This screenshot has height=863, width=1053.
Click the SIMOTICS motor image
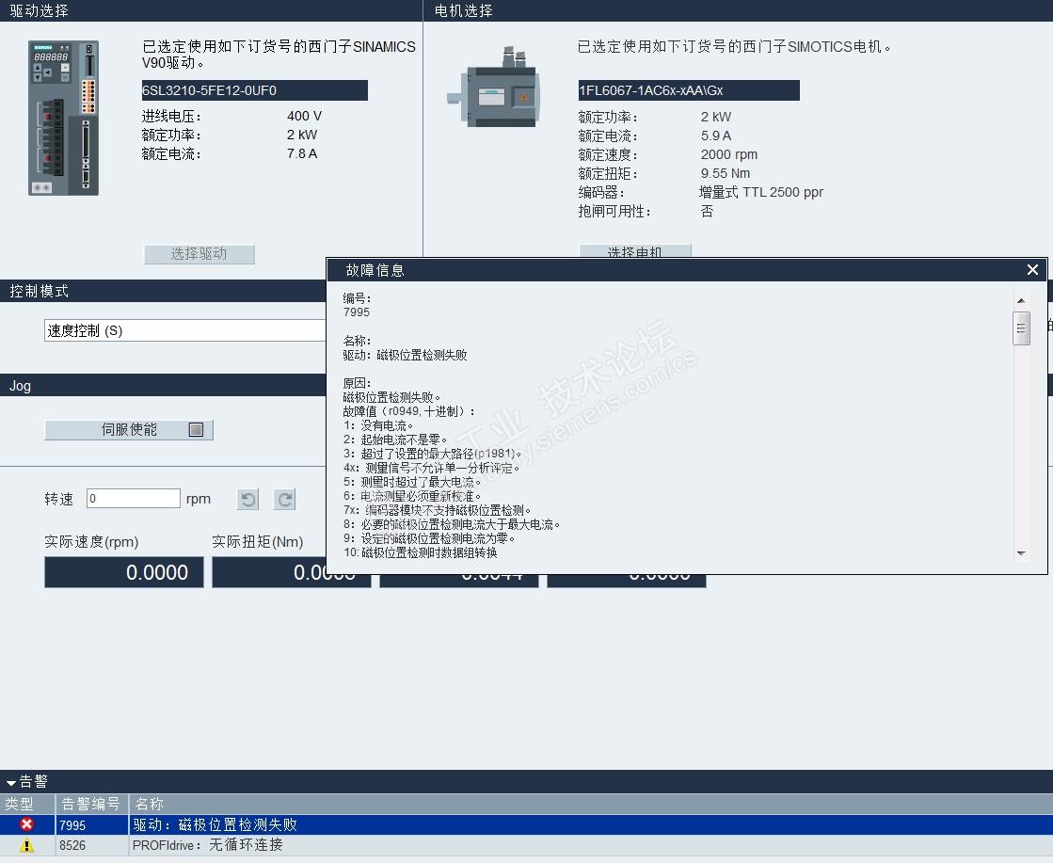tap(495, 88)
